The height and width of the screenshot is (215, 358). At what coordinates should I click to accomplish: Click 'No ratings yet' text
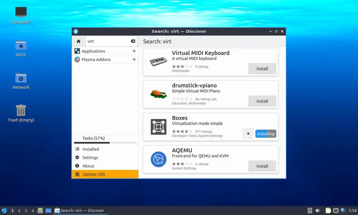pyautogui.click(x=206, y=99)
